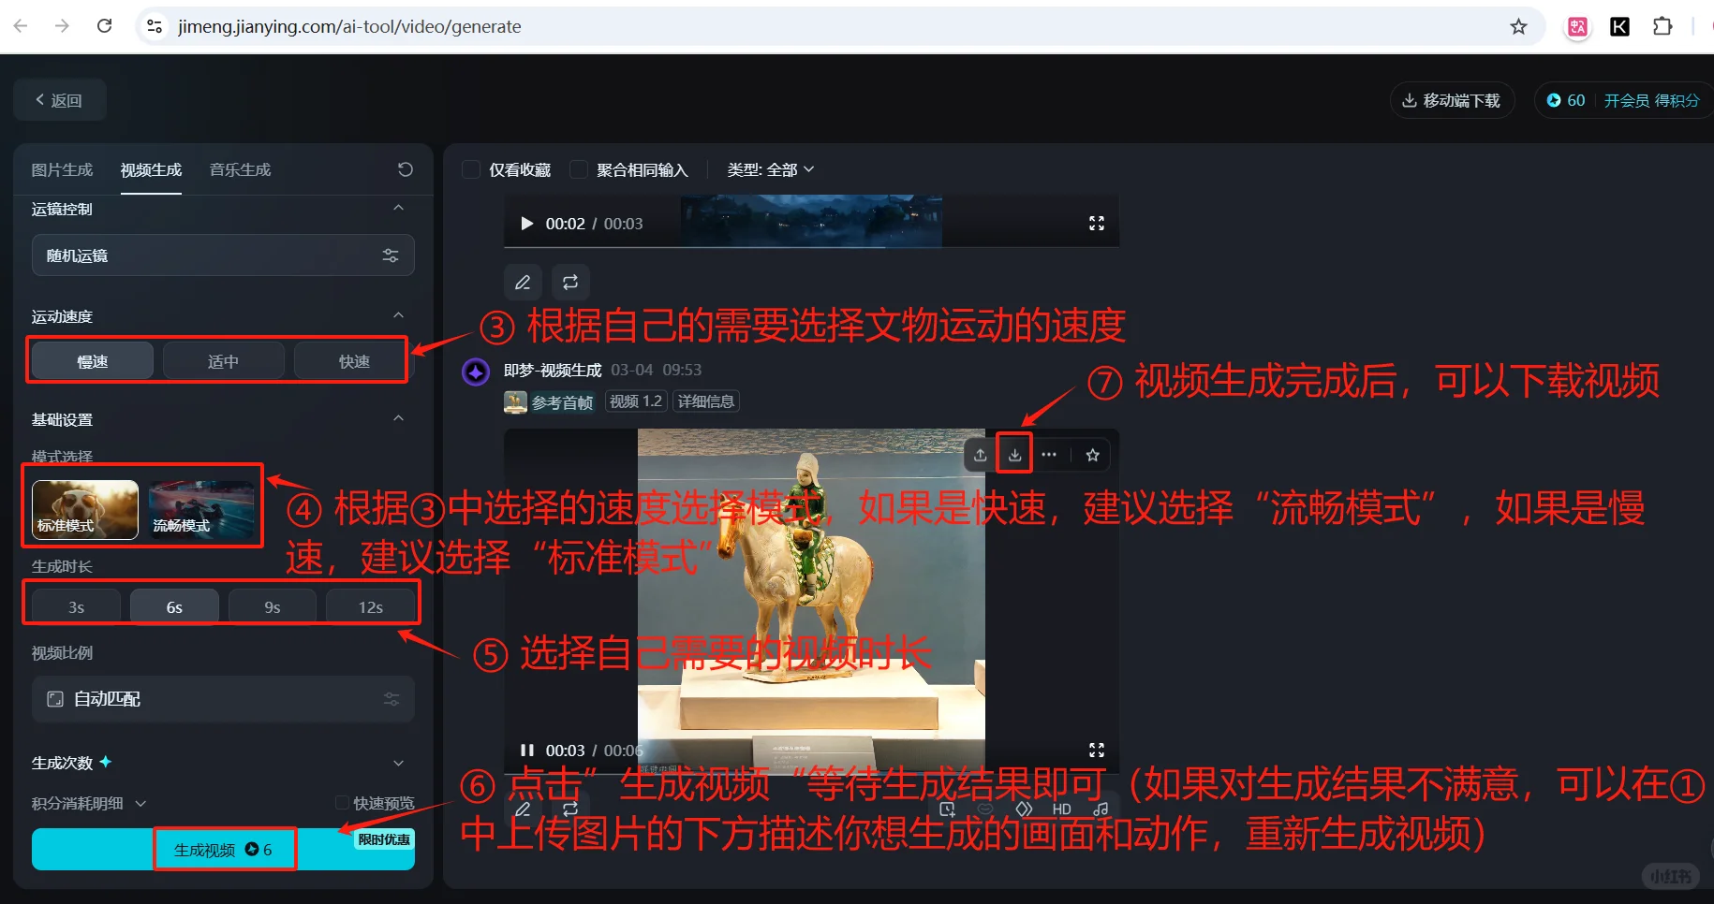This screenshot has height=904, width=1714.
Task: Collapse the 运镜控制 section
Action: pyautogui.click(x=398, y=208)
